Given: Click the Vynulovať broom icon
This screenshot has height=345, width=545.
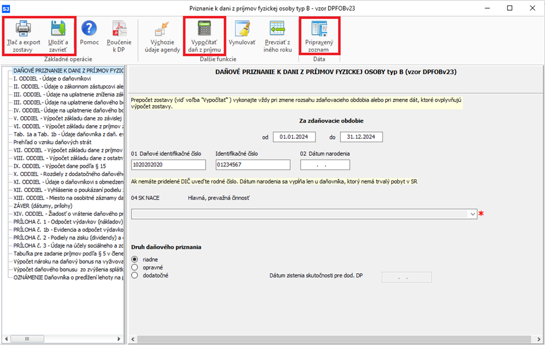Looking at the screenshot, I should 242,28.
